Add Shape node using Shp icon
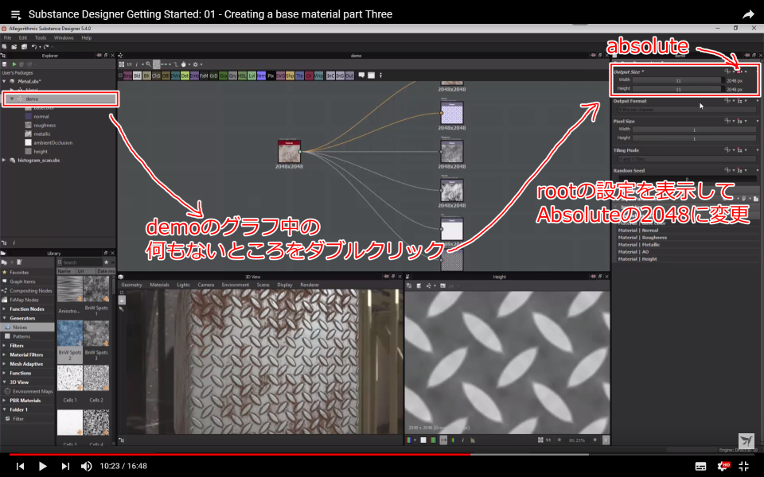 coord(290,76)
